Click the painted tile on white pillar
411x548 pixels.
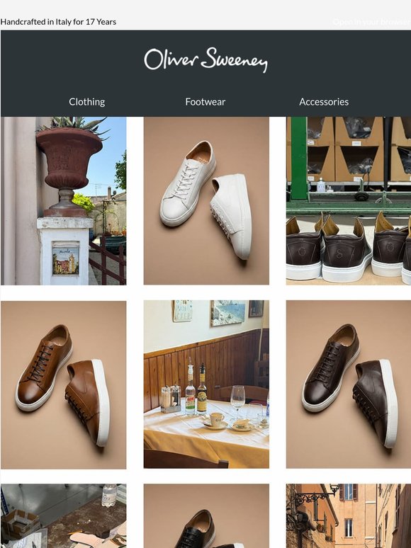click(66, 261)
